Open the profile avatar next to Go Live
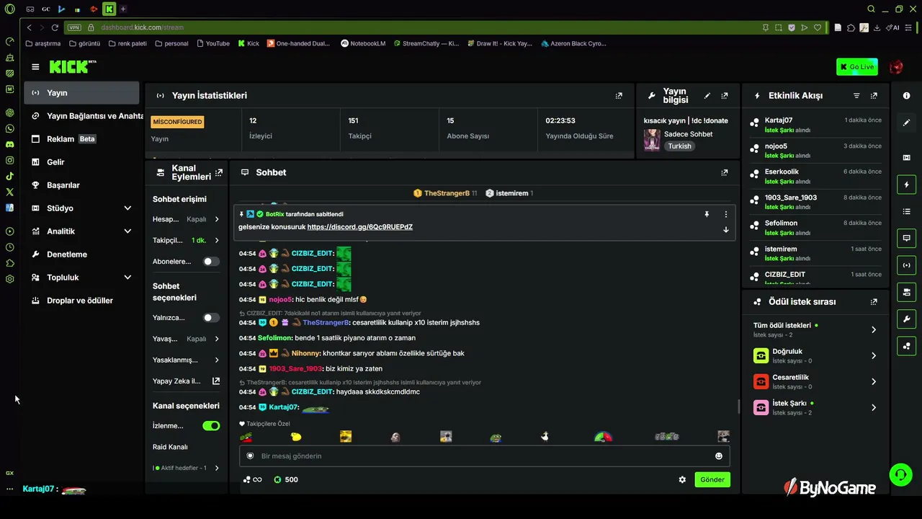The height and width of the screenshot is (519, 922). (896, 67)
